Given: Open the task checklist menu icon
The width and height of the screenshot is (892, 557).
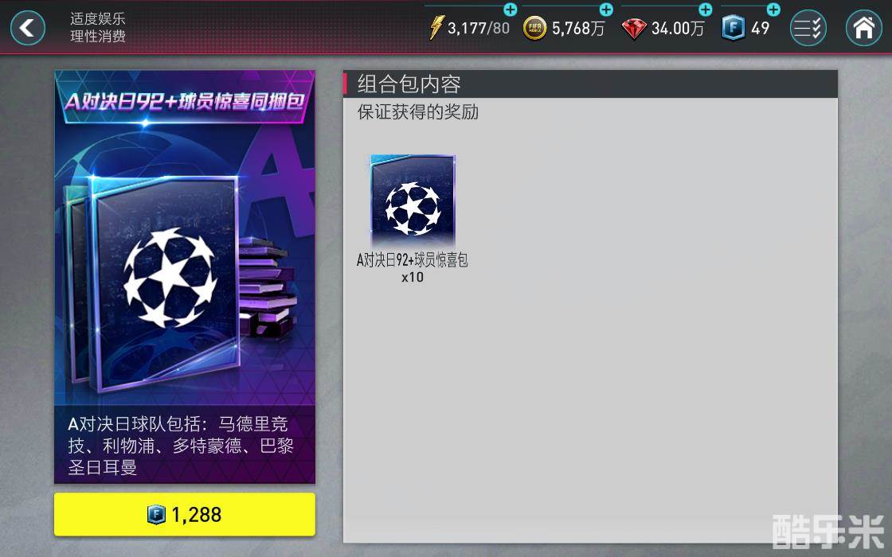Looking at the screenshot, I should click(x=808, y=28).
